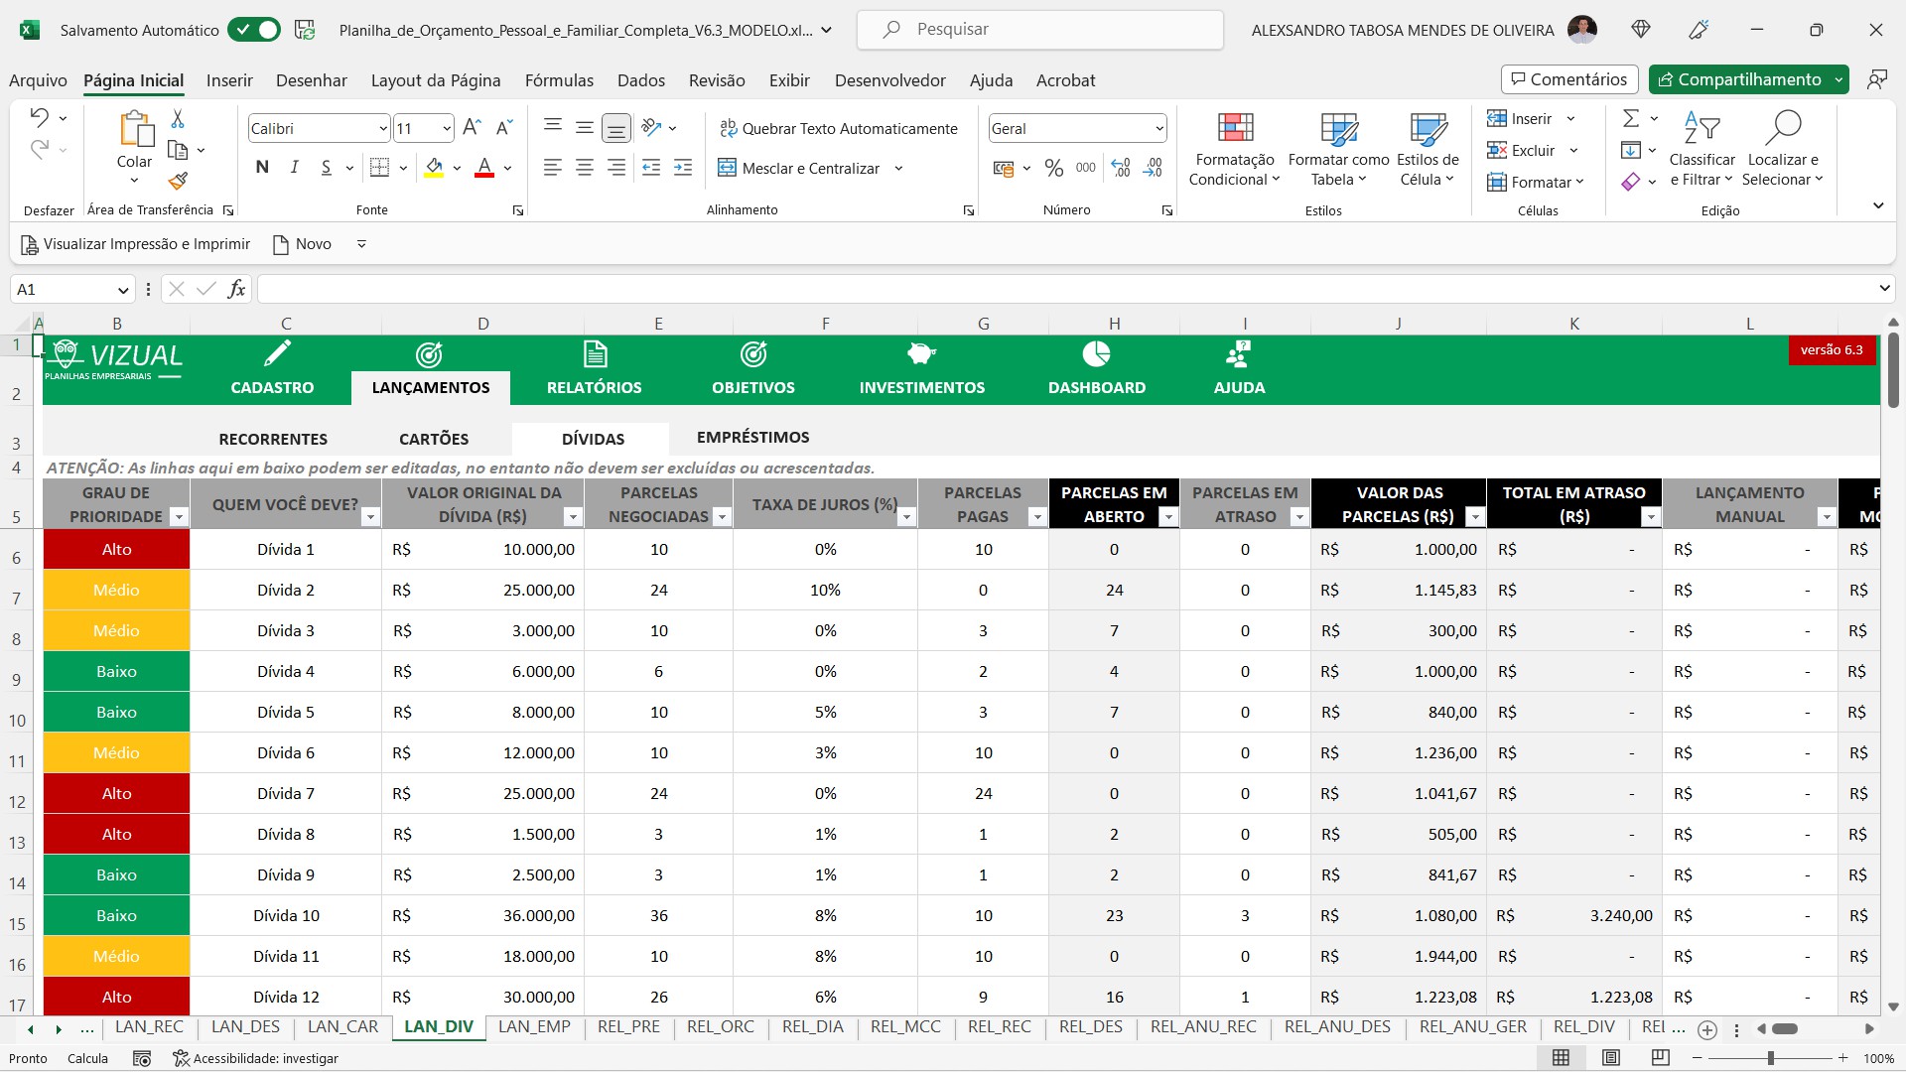Screen dimensions: 1906x1072
Task: Click the INVESTIMENTOS piggy bank icon
Action: (x=921, y=354)
